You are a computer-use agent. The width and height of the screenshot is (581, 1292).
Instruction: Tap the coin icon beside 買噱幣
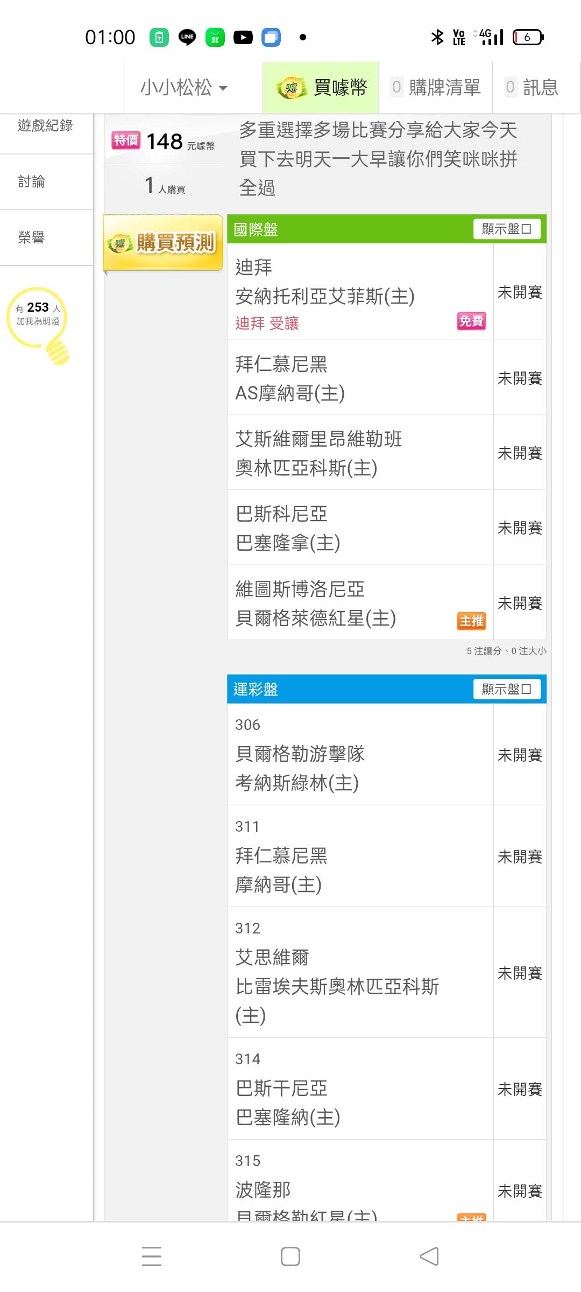point(291,88)
